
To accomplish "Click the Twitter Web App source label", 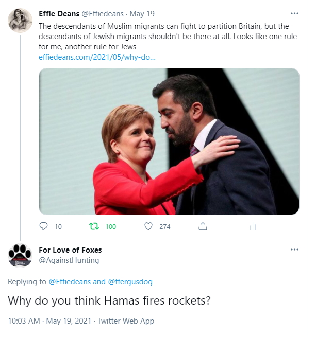I will [125, 321].
